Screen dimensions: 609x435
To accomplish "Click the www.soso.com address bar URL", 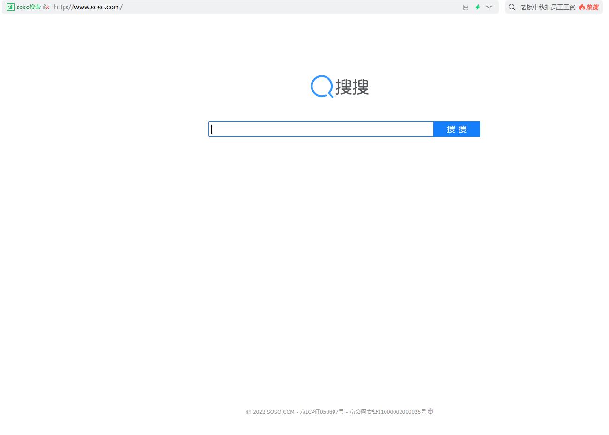I will pyautogui.click(x=88, y=7).
